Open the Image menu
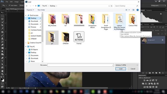Screen dimensions: 167x94 tap(16, 2)
